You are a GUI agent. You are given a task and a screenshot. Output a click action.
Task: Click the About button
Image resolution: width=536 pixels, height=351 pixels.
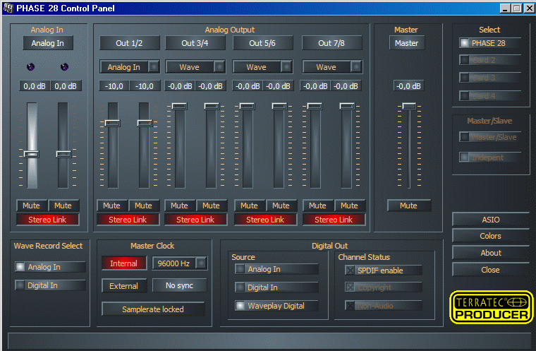click(x=490, y=253)
